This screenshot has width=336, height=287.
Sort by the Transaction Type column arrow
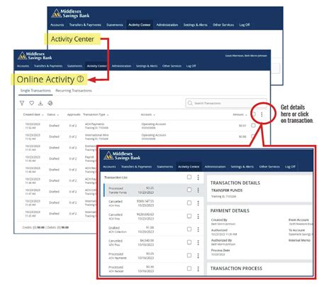point(108,115)
